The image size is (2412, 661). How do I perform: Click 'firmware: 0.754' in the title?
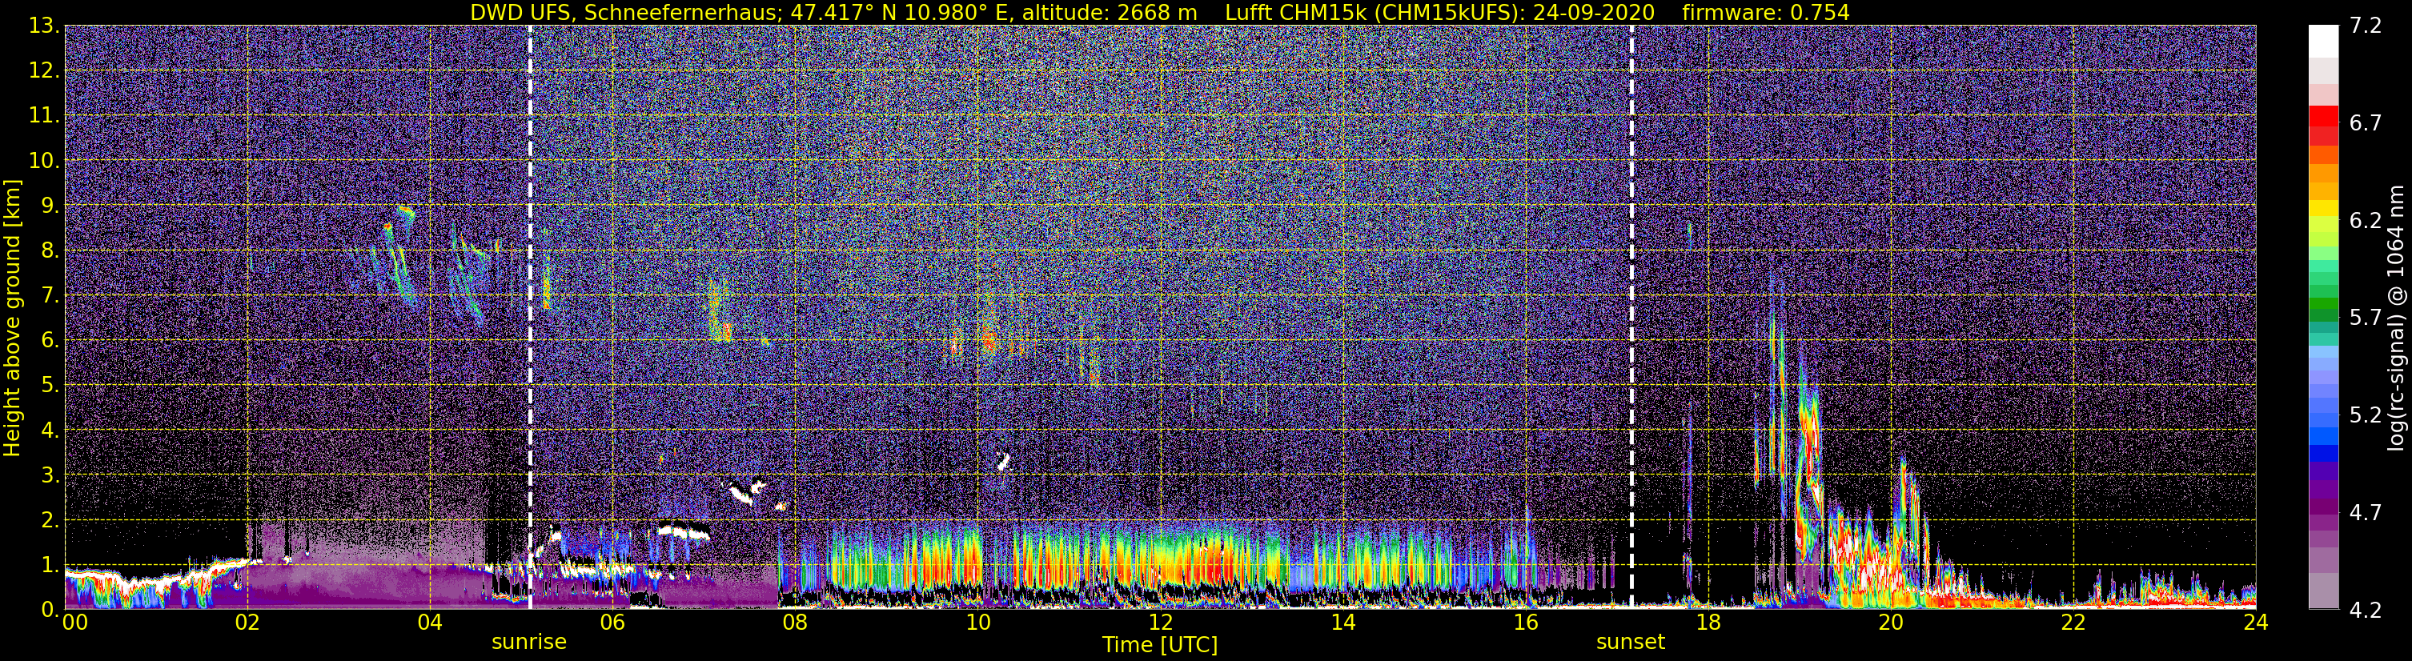click(x=1766, y=12)
